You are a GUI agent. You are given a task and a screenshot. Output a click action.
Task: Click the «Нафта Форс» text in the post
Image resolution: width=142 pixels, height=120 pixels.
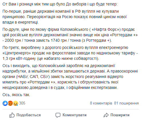[x=105, y=29]
